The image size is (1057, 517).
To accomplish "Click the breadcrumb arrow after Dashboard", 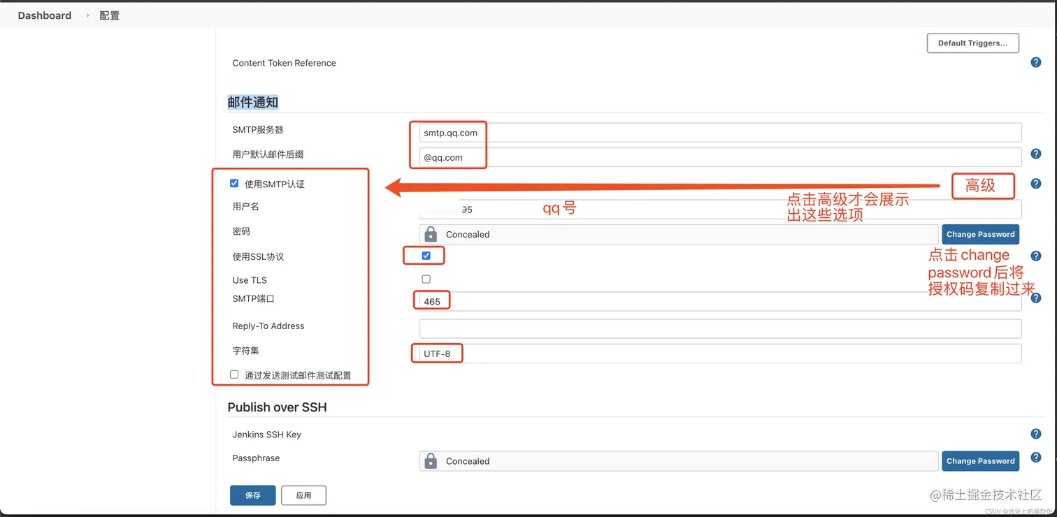I will [87, 15].
